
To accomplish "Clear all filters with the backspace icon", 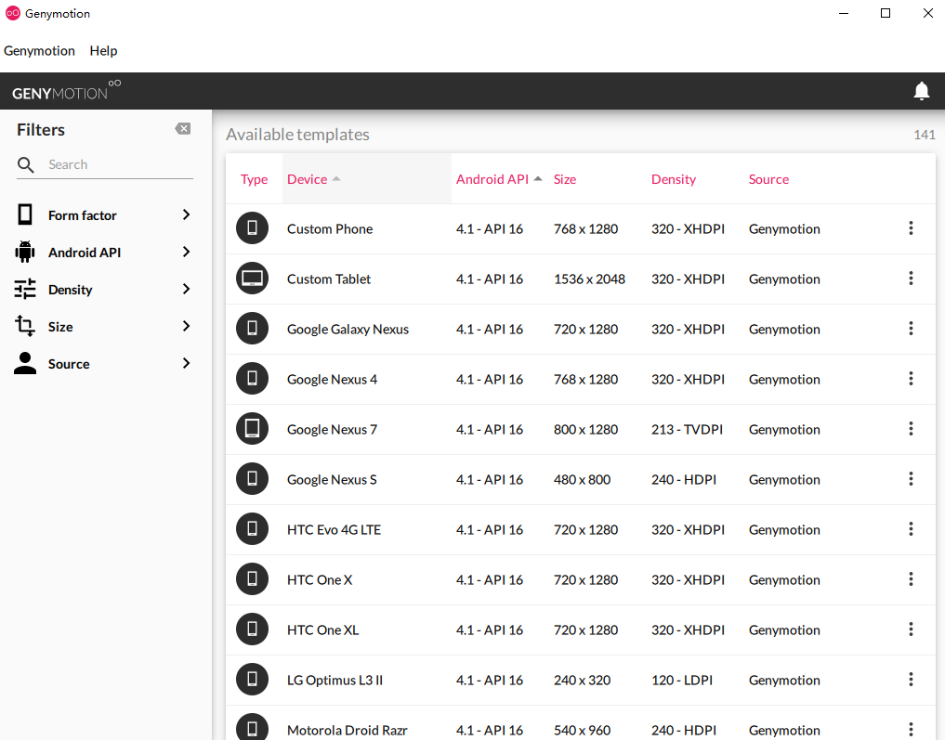I will 183,129.
